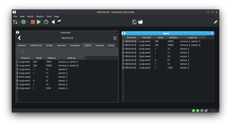Switch to the Notes tab

111,45
